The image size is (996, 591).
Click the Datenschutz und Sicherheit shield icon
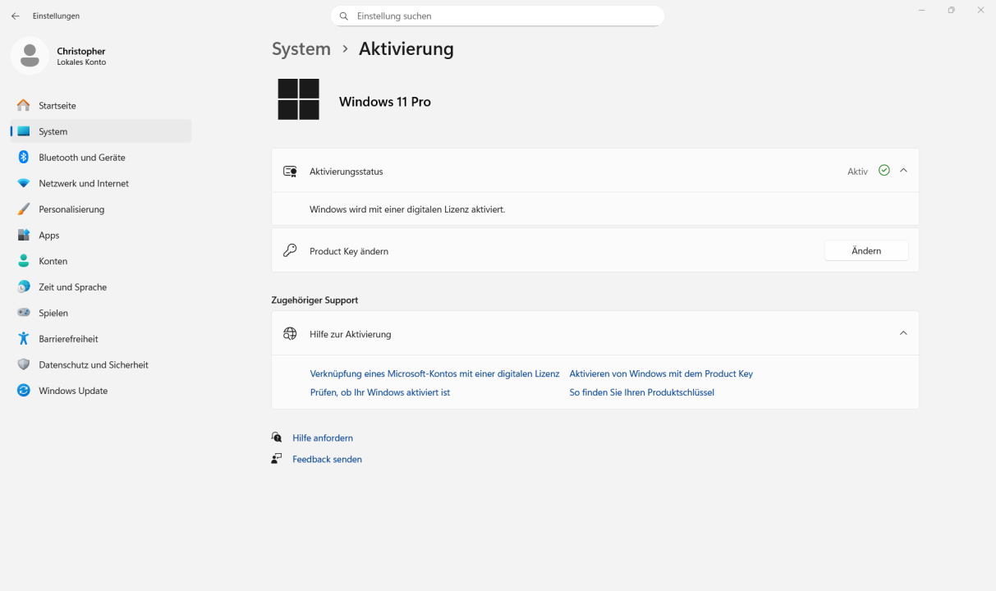(23, 365)
